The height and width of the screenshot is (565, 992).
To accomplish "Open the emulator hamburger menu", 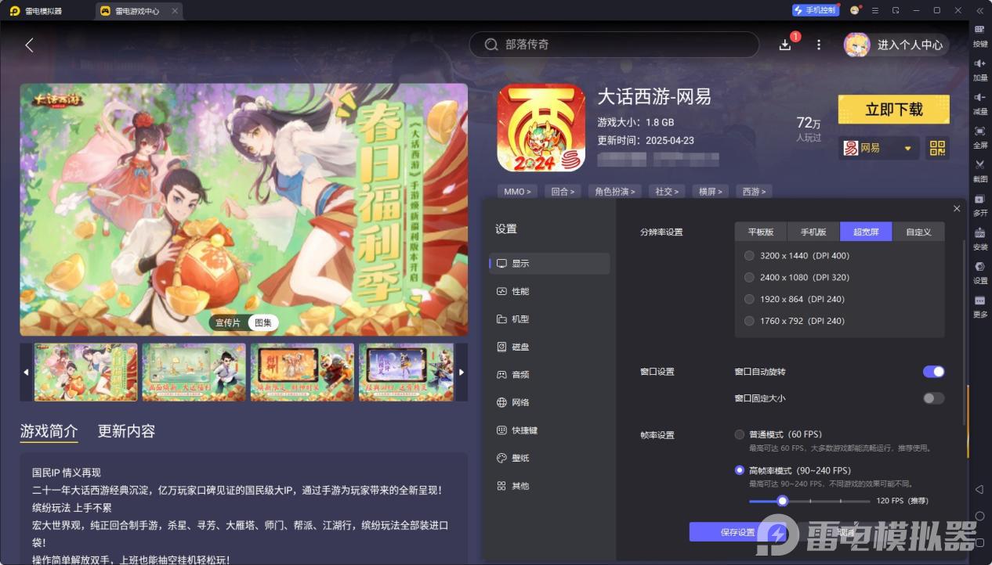I will (x=875, y=10).
